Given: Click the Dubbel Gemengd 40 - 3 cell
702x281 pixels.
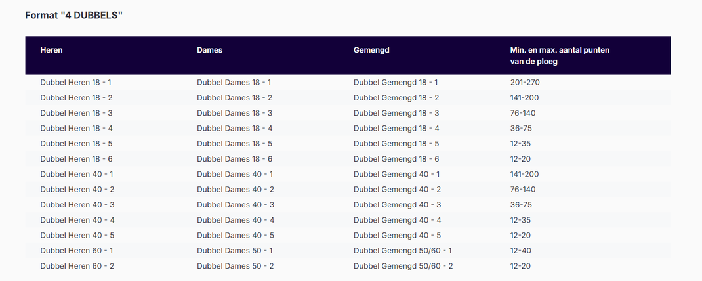Looking at the screenshot, I should click(397, 205).
